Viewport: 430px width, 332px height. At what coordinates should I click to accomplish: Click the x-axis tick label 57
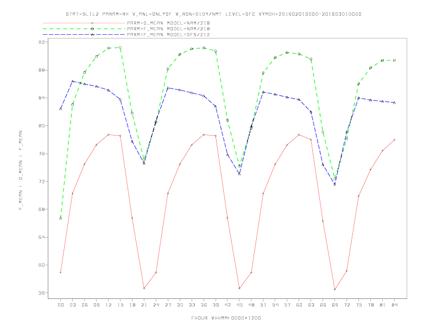pos(287,305)
